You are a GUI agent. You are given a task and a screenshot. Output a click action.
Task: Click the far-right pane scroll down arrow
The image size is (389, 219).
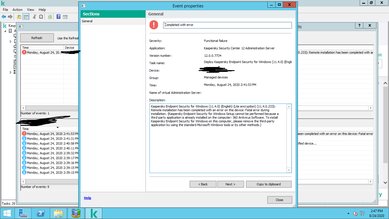point(385,182)
